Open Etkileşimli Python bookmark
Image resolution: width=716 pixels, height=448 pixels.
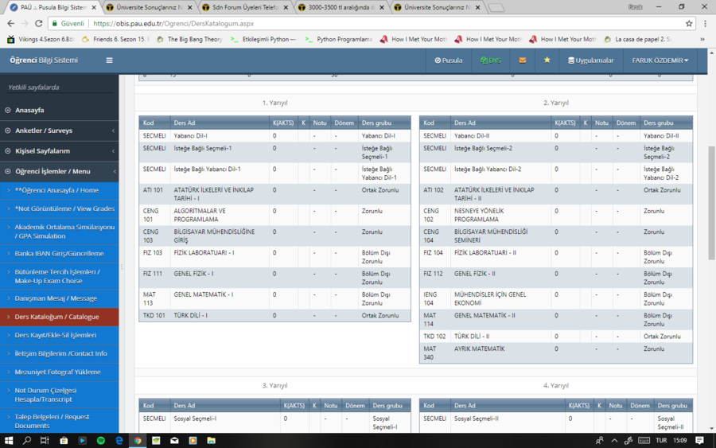click(264, 39)
